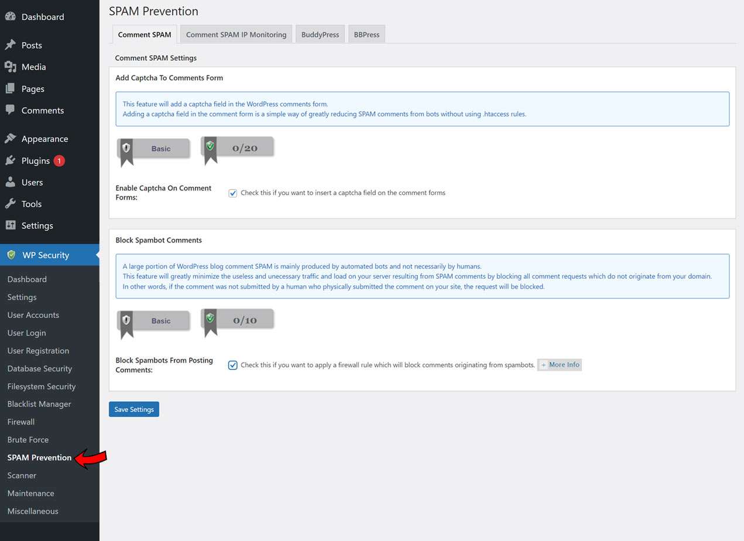
Task: Click the Add Captcha To Comments Form heading
Action: pyautogui.click(x=169, y=78)
